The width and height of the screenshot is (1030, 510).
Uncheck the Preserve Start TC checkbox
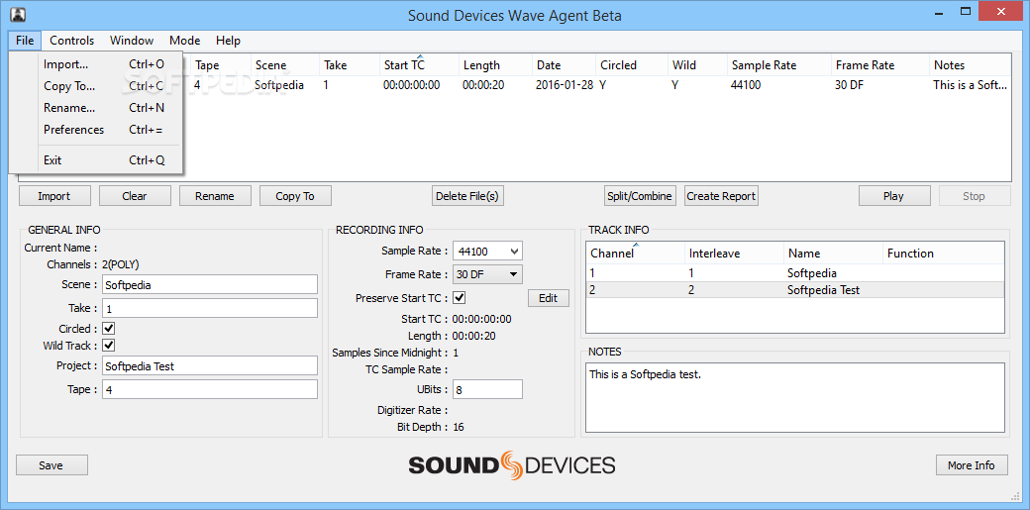(460, 298)
